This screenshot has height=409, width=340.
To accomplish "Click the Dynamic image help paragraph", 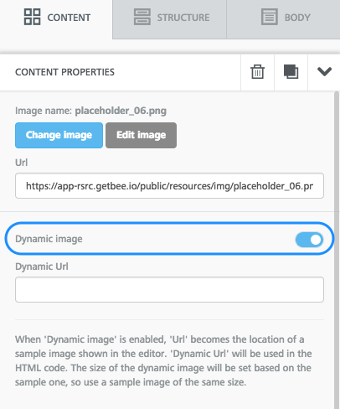I will coord(163,360).
